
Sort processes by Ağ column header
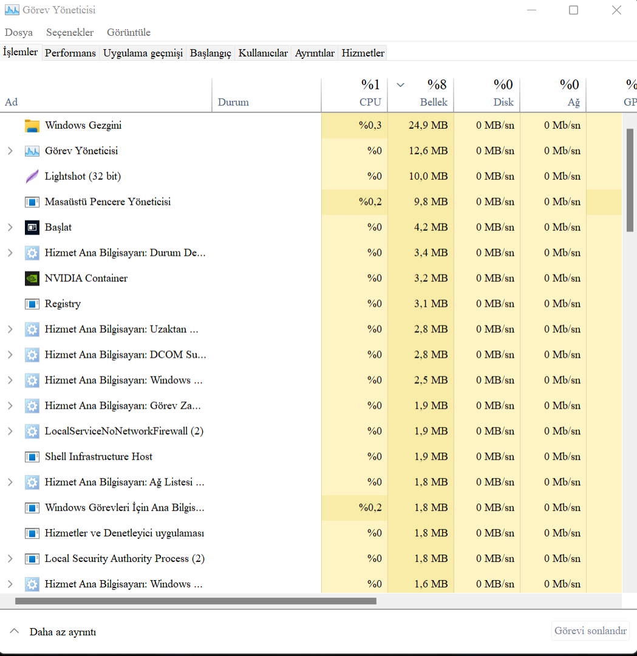553,95
